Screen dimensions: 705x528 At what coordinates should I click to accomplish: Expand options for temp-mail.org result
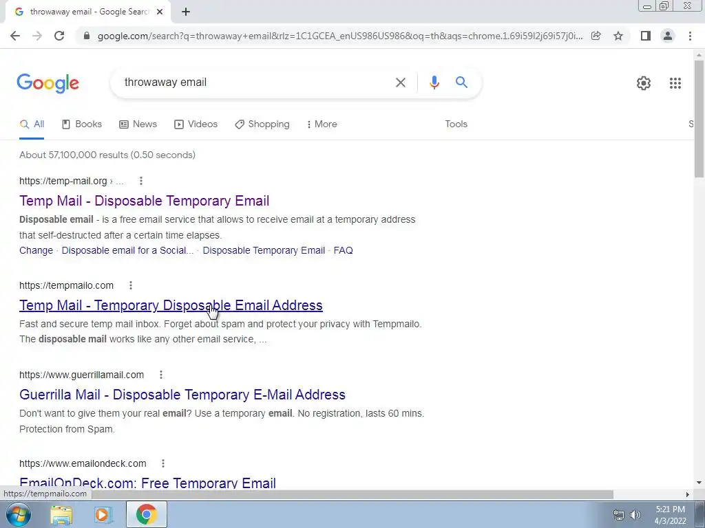tap(141, 181)
